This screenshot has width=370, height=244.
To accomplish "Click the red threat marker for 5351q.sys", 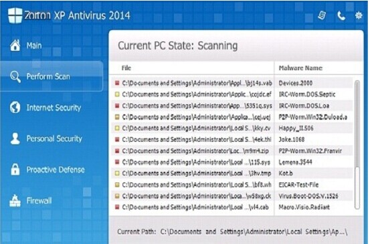I will (x=117, y=106).
